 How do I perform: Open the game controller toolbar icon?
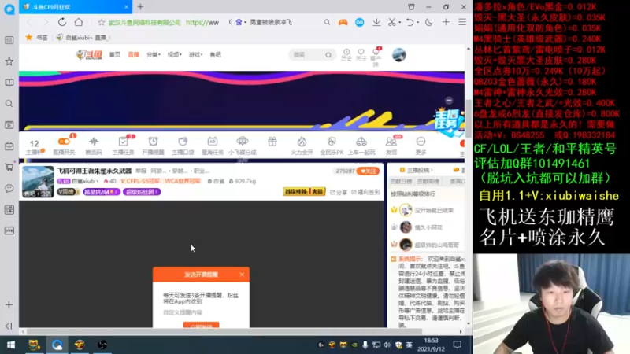click(x=343, y=23)
